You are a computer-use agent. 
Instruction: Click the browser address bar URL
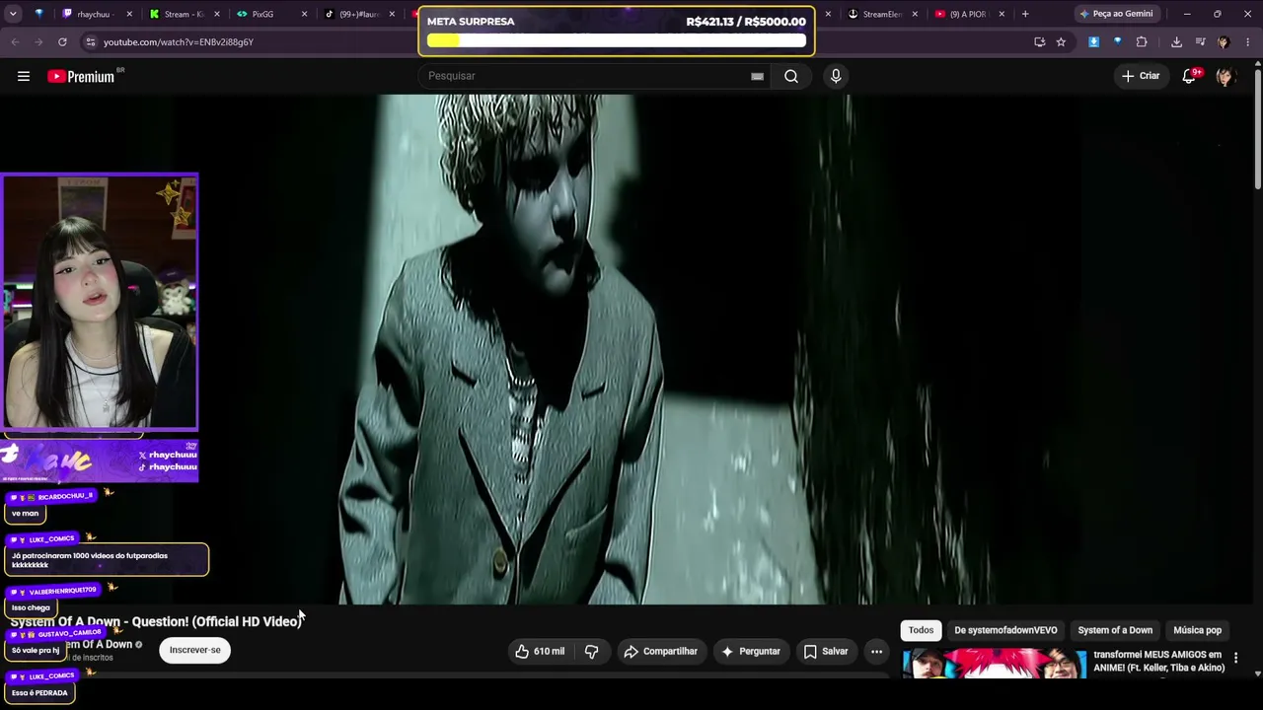coord(179,41)
